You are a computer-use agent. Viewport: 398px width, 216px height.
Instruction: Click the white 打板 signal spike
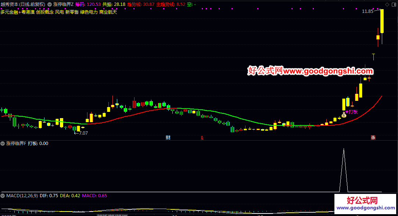[x=344, y=170]
